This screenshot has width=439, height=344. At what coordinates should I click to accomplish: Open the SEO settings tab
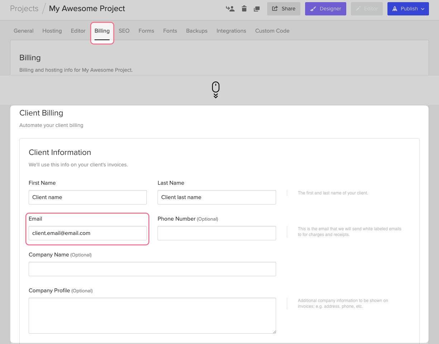[124, 31]
